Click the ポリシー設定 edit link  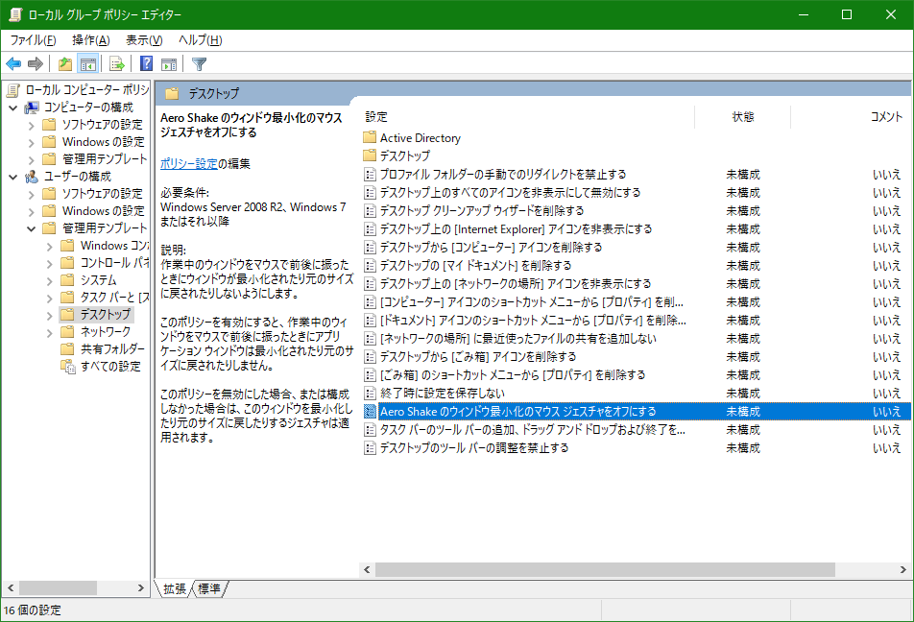pyautogui.click(x=189, y=164)
